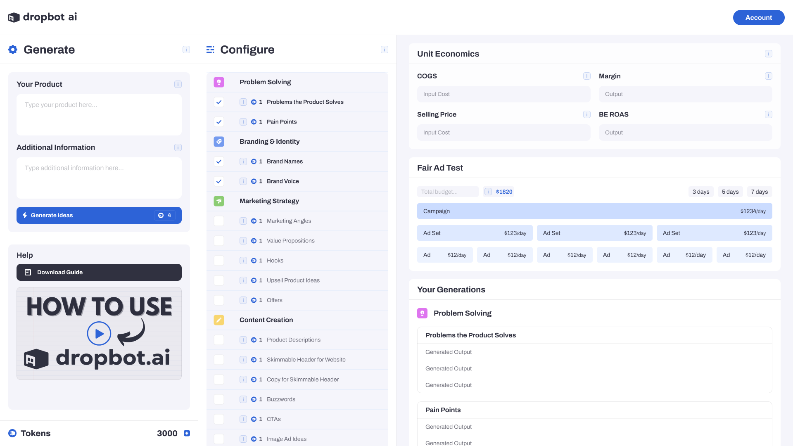793x446 pixels.
Task: Click the dropbot ai logo
Action: point(43,17)
